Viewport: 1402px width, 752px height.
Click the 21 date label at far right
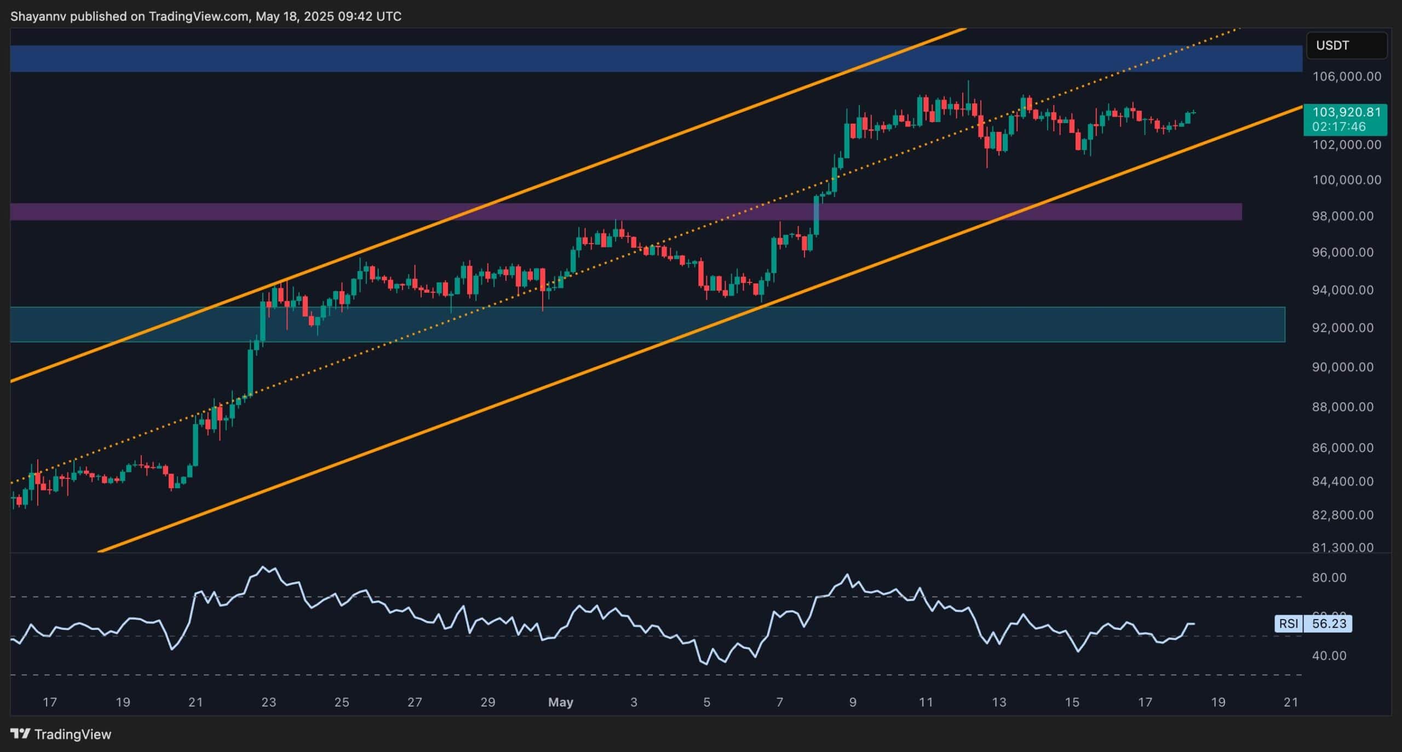(1291, 702)
